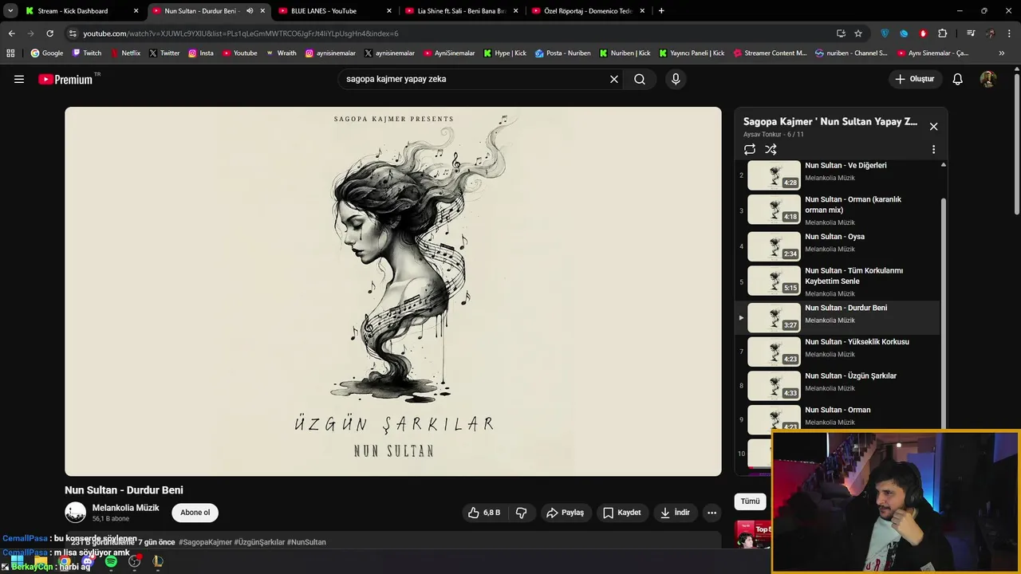Play Nun Sultan - Oysa
The width and height of the screenshot is (1021, 574).
(839, 246)
